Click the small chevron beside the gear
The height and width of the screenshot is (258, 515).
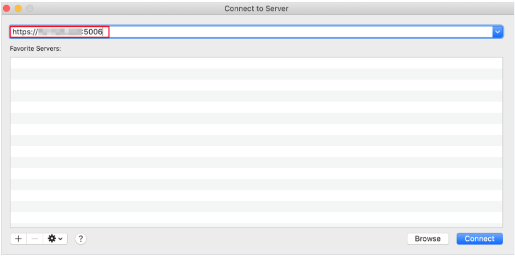click(x=60, y=239)
